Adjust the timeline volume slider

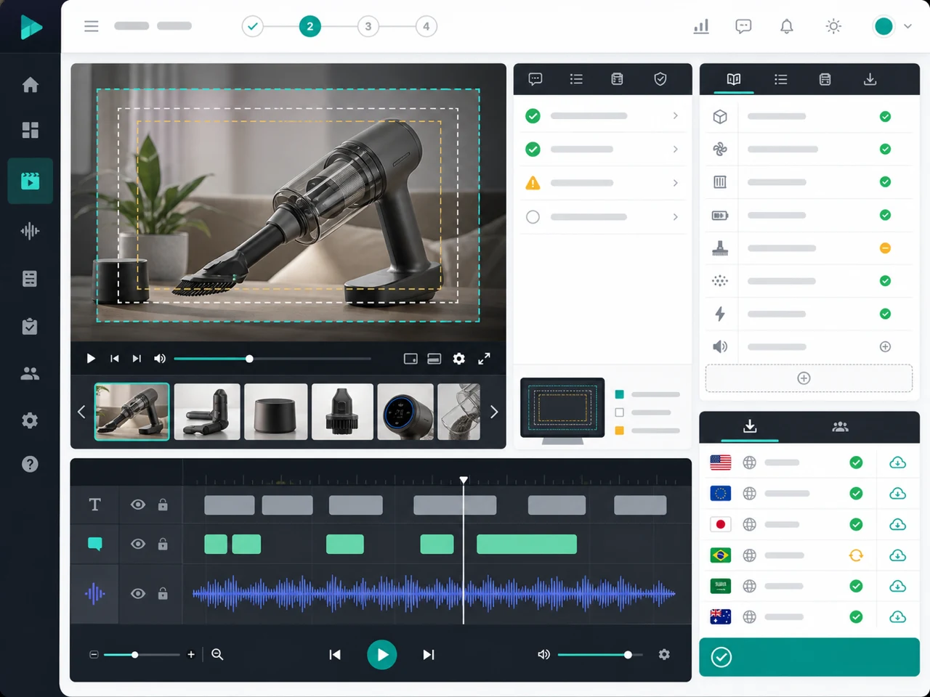[x=600, y=655]
